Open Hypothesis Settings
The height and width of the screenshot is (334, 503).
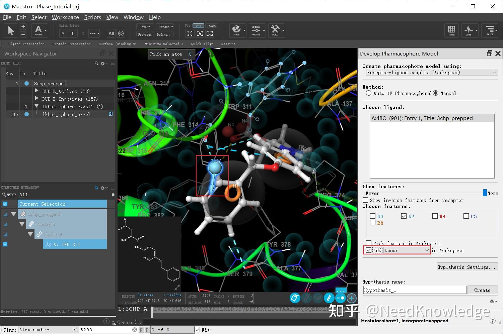pyautogui.click(x=466, y=267)
